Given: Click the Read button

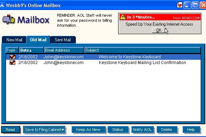Looking at the screenshot, I should click(x=11, y=130).
